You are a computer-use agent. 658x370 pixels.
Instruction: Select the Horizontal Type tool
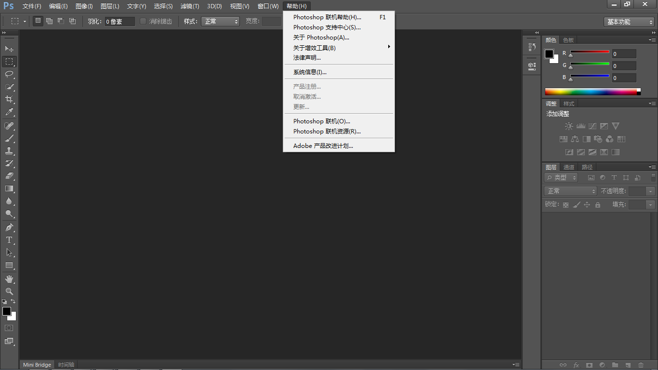point(9,239)
